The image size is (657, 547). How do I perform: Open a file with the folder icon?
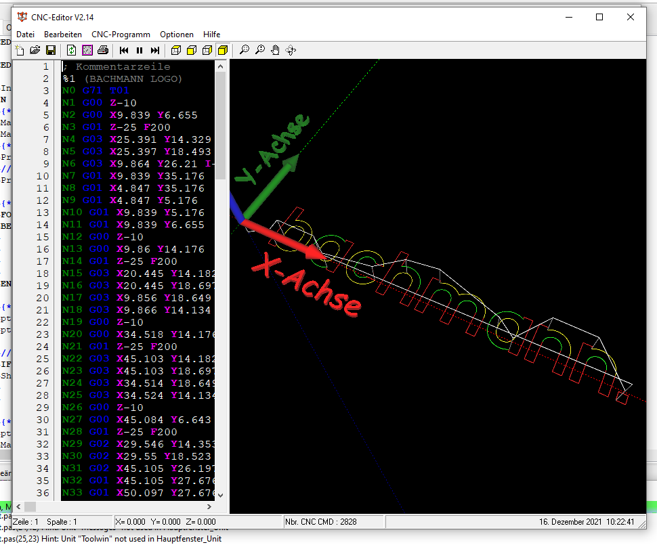(35, 50)
